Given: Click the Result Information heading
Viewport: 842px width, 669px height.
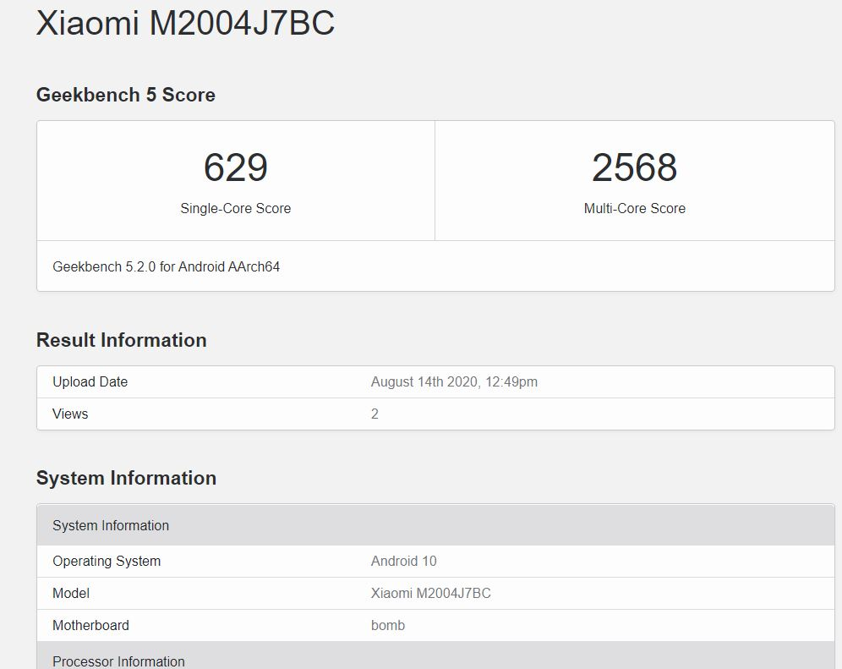Looking at the screenshot, I should tap(121, 340).
